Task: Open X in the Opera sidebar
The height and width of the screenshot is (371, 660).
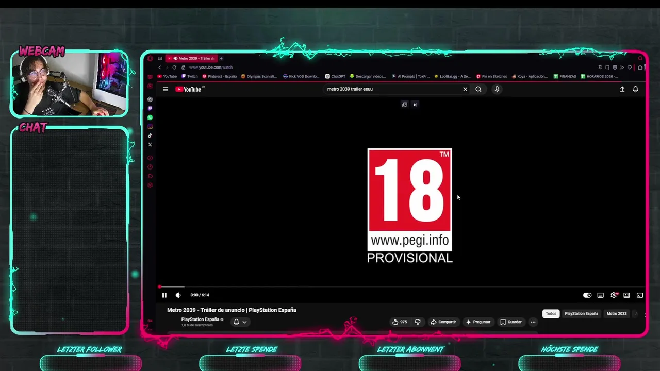Action: (x=150, y=145)
